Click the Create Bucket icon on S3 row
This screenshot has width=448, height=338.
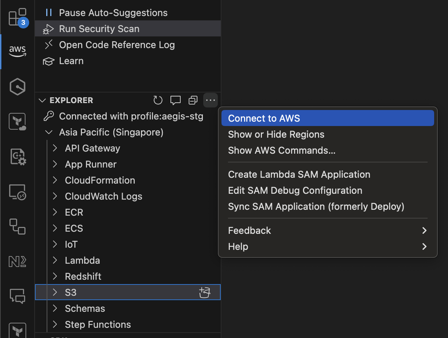[205, 292]
